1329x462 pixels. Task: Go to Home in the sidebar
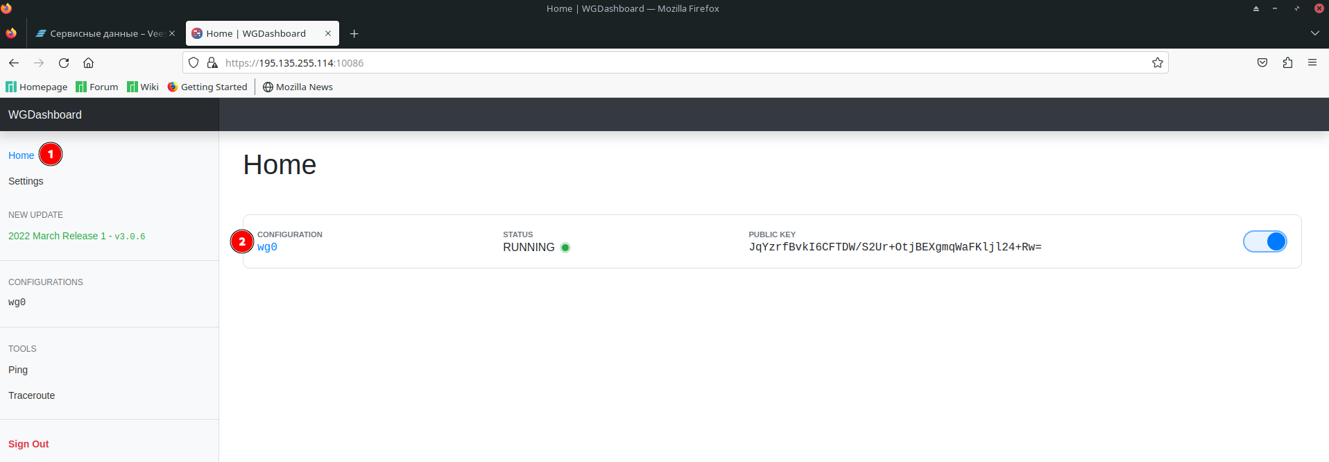click(21, 155)
